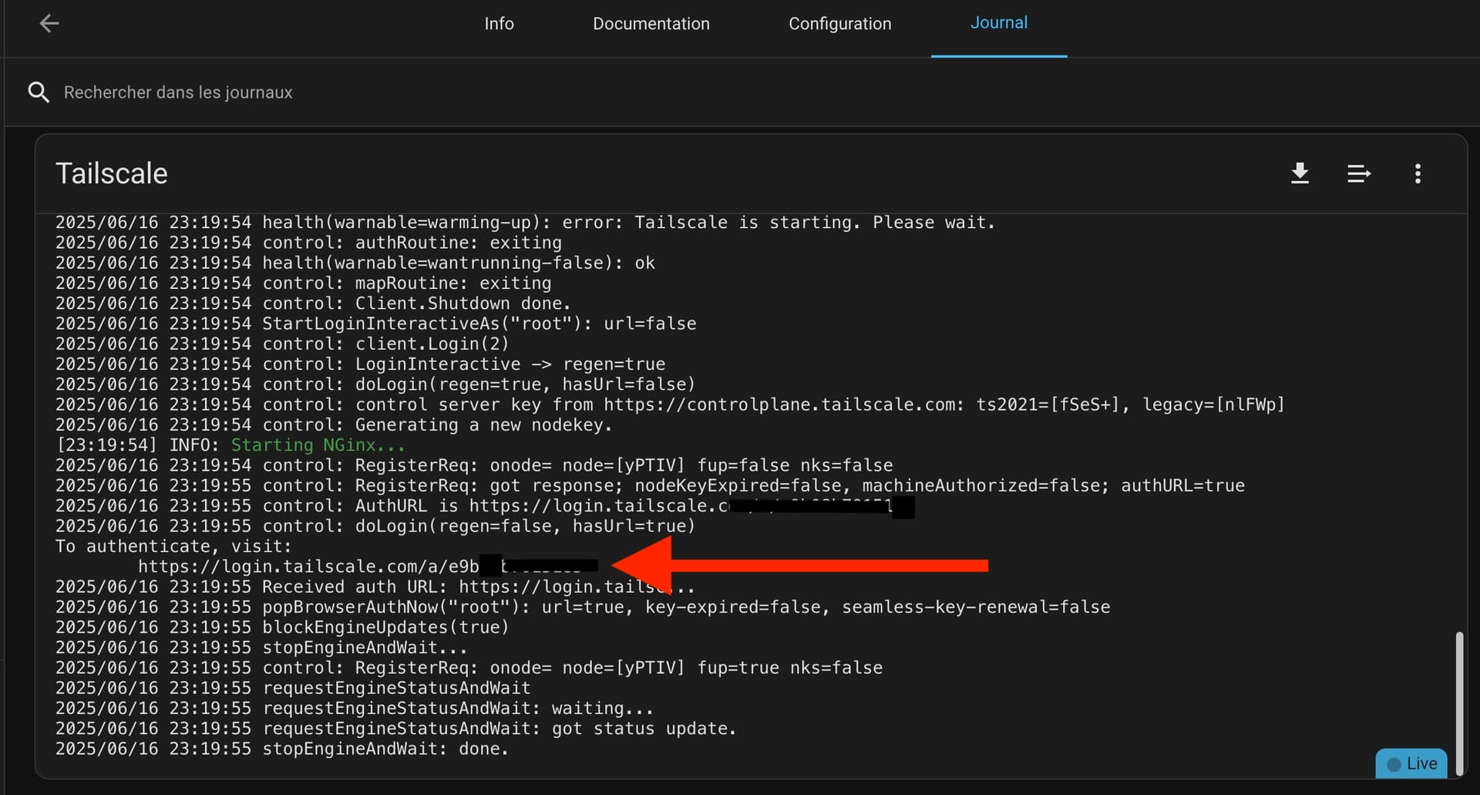Click the 'machineAuthorized=false' RegisterReq response line
This screenshot has width=1480, height=795.
(650, 486)
